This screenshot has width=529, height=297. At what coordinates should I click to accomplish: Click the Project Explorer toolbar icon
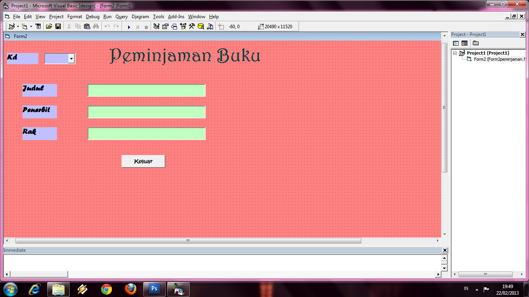coord(156,26)
